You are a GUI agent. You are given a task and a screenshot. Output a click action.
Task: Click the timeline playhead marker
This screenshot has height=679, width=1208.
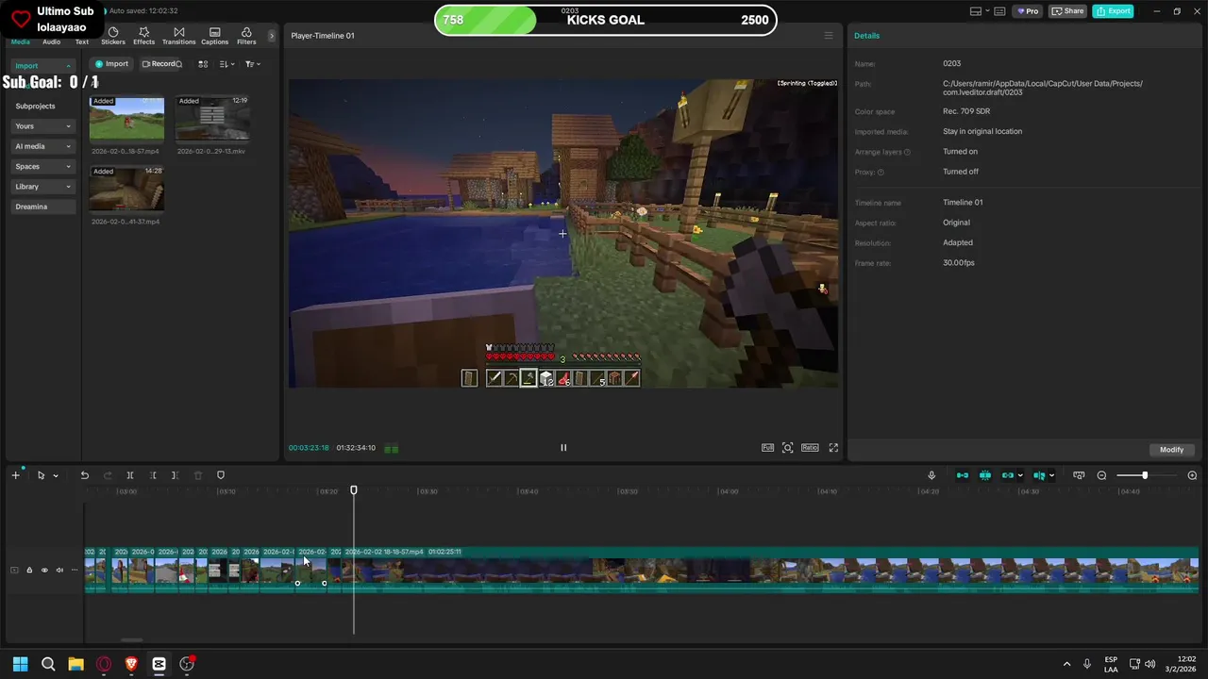354,490
